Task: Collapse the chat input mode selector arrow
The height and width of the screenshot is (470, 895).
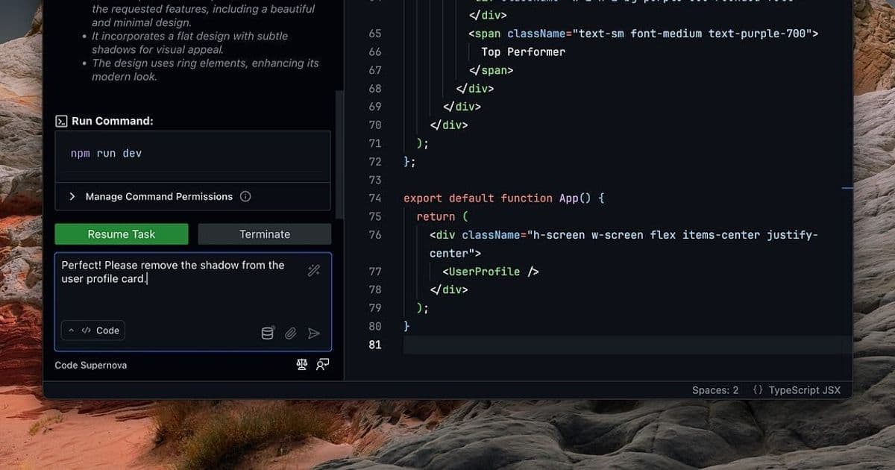Action: pos(71,330)
